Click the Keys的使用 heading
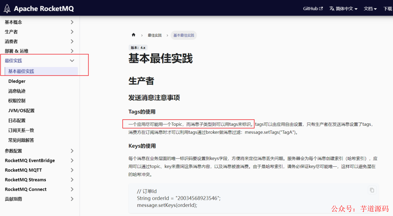Viewport: 393px width, 216px height. 142,146
